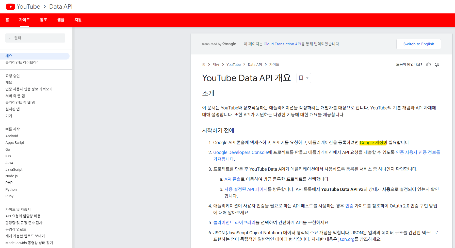
Task: Open Android quickstart
Action: click(x=12, y=136)
